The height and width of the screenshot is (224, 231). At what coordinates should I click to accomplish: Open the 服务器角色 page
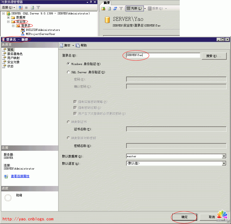[x=15, y=54]
